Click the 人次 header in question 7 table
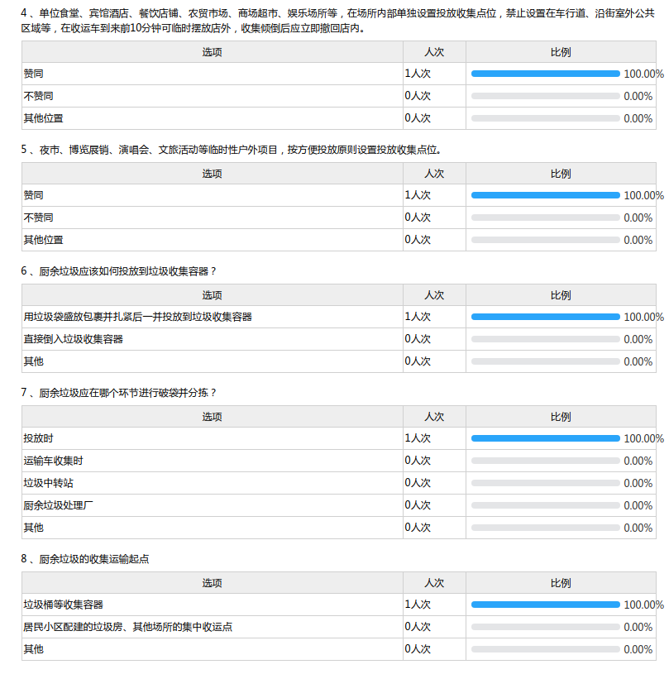 (434, 417)
